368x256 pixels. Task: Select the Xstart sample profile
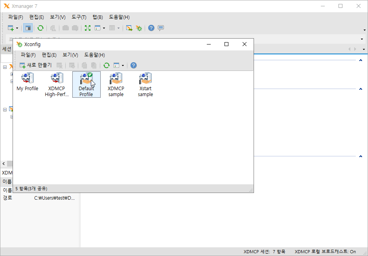(145, 85)
